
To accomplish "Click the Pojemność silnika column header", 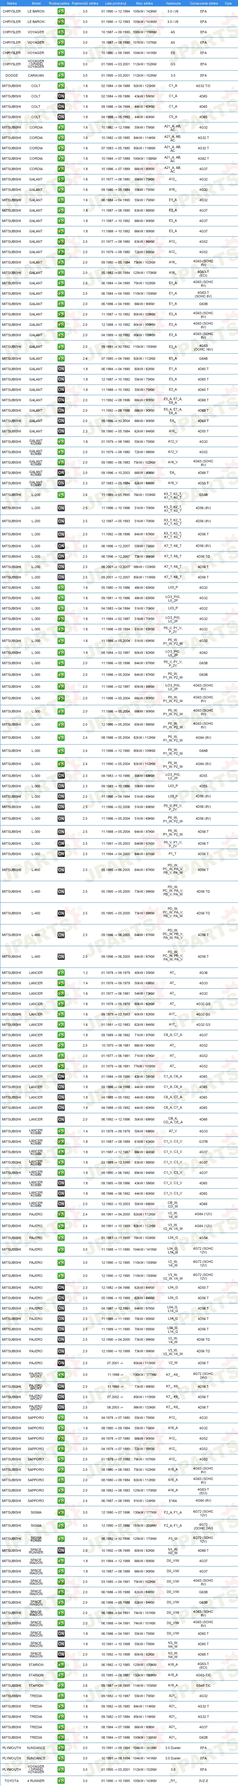I will click(x=85, y=3).
